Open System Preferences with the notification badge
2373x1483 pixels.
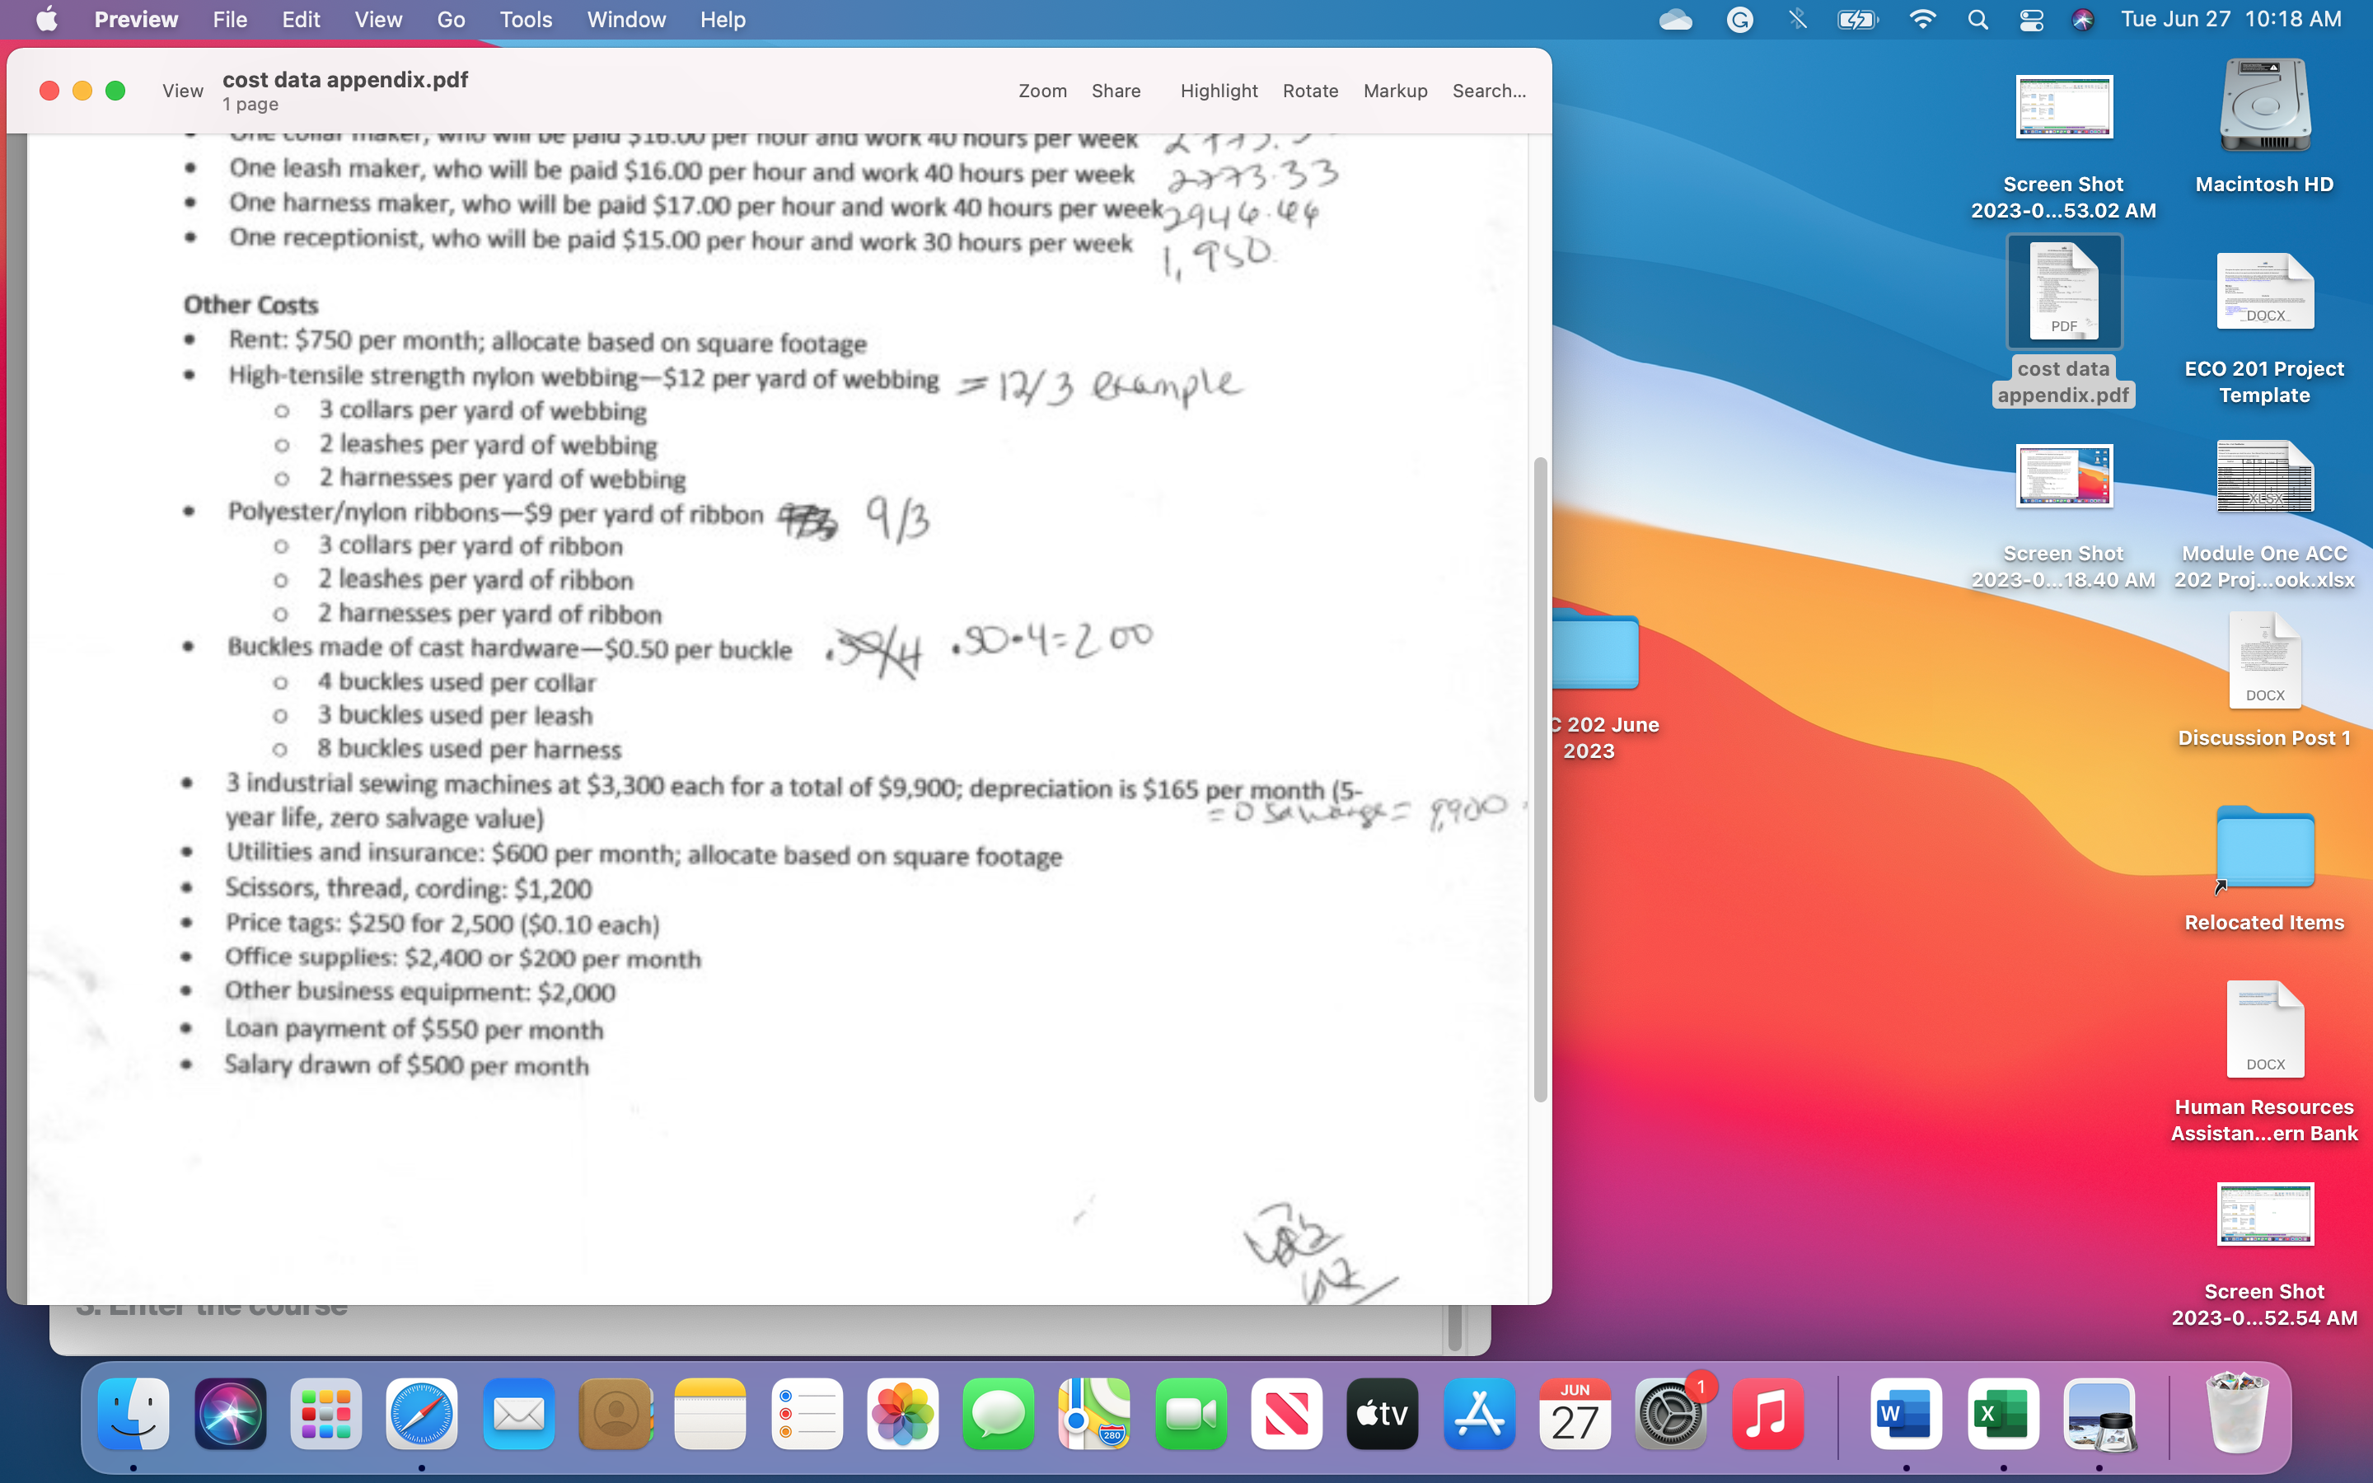coord(1669,1413)
